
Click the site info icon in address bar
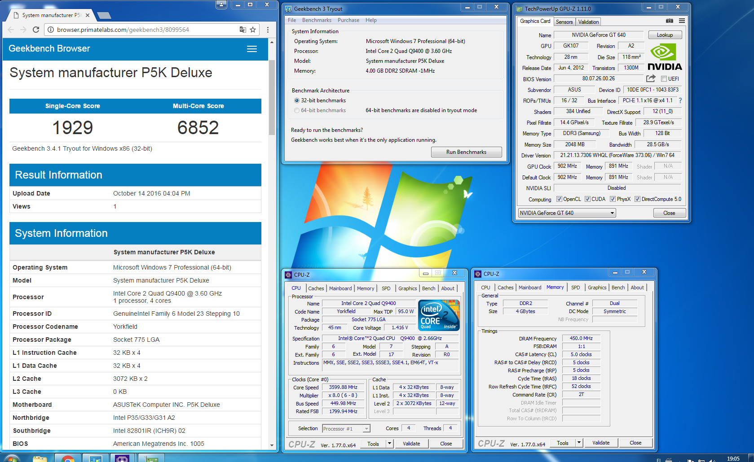[51, 30]
